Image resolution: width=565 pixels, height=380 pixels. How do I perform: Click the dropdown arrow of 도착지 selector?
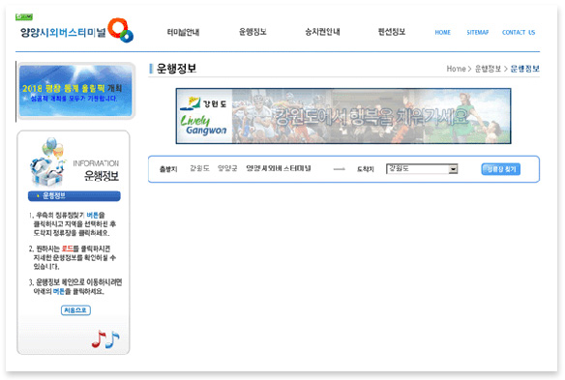453,169
